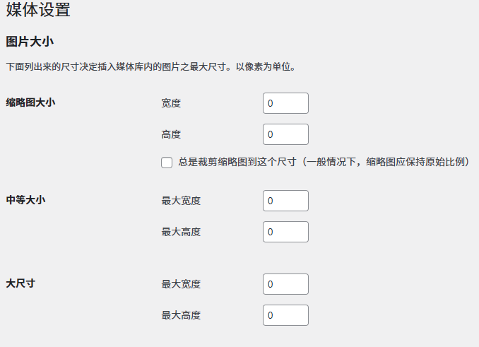Click the 中等大小 row heading
The width and height of the screenshot is (479, 347).
tap(25, 199)
